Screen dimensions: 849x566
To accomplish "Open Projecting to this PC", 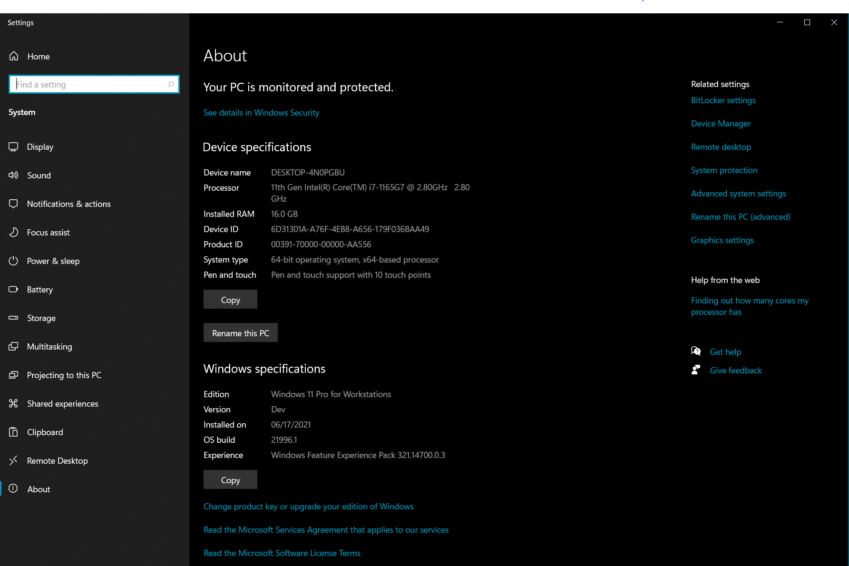I will [x=95, y=375].
